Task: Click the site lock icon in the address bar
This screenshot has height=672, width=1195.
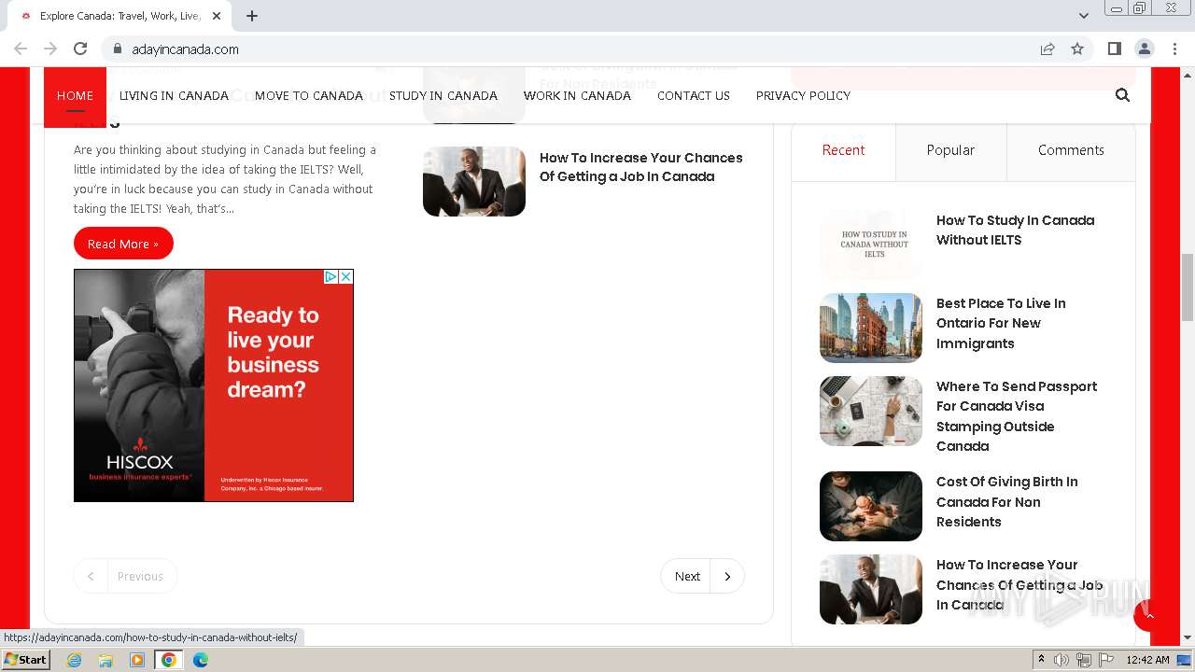Action: click(x=118, y=49)
